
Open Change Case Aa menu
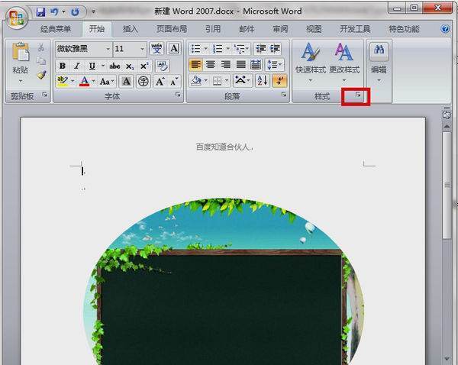106,81
